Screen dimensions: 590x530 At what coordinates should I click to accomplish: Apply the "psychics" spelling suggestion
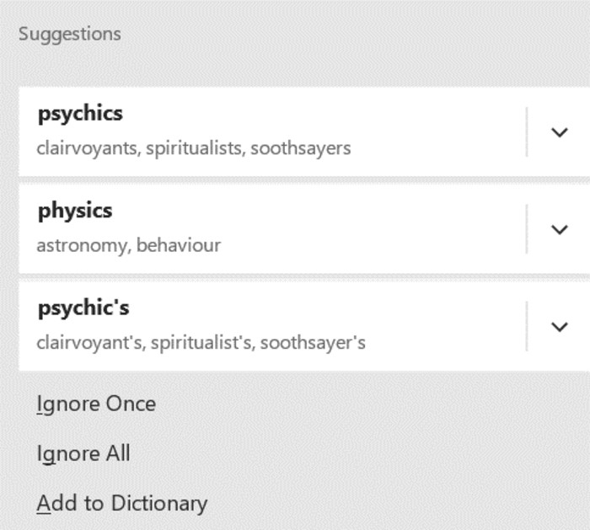coord(80,114)
